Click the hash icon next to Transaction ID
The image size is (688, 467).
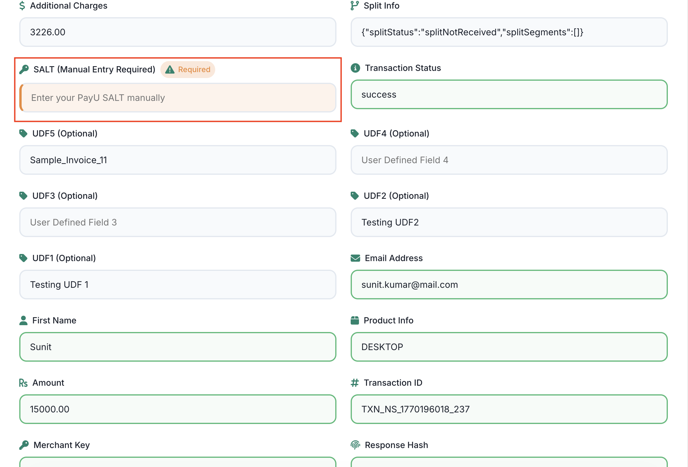pyautogui.click(x=355, y=383)
